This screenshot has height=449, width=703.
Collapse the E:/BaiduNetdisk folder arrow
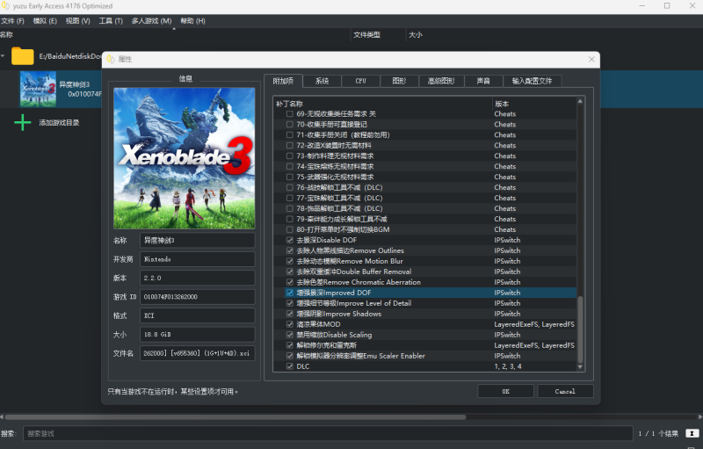click(x=3, y=56)
